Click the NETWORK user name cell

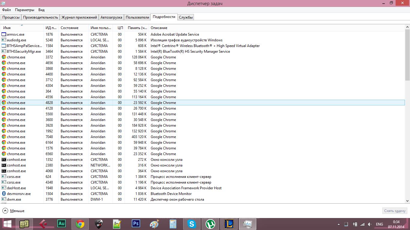coord(100,165)
